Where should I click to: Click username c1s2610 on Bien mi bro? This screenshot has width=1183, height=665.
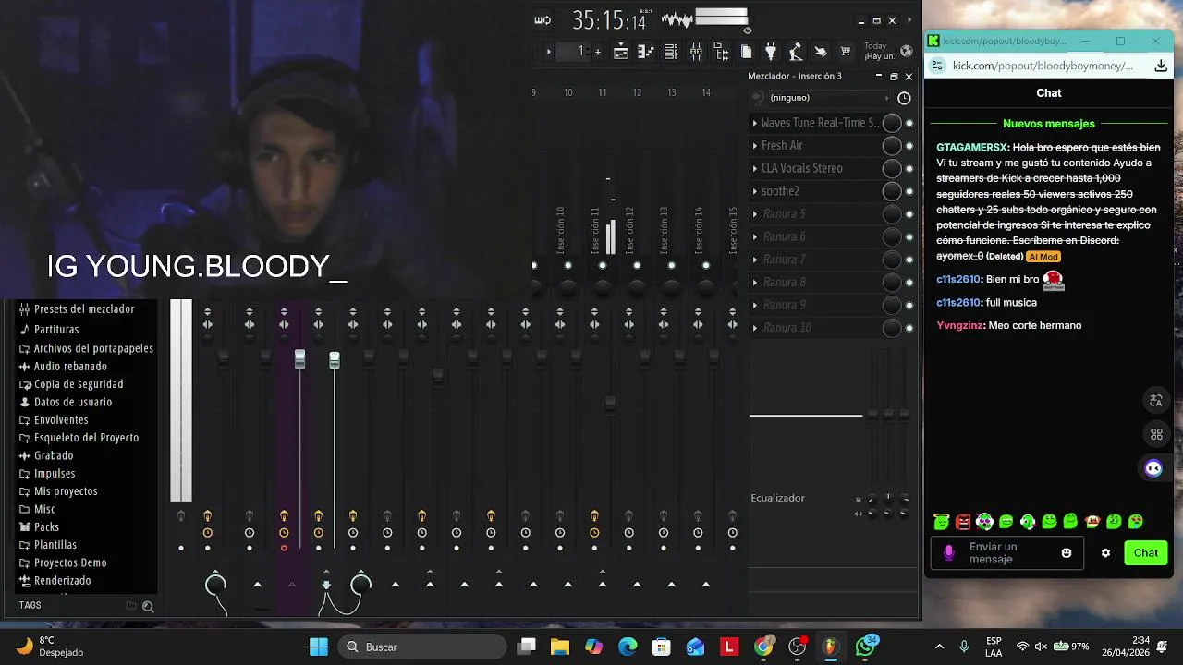957,279
